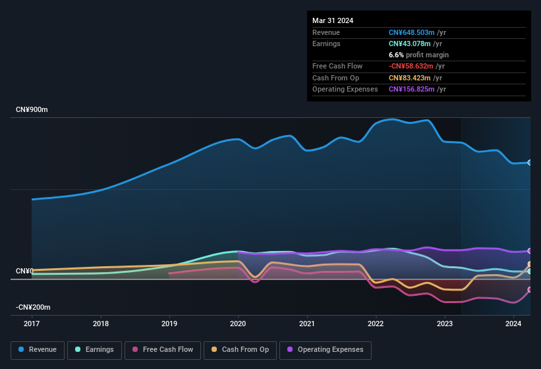The height and width of the screenshot is (369, 541).
Task: Click the Operating Expenses purple endpoint marker
Action: 530,250
